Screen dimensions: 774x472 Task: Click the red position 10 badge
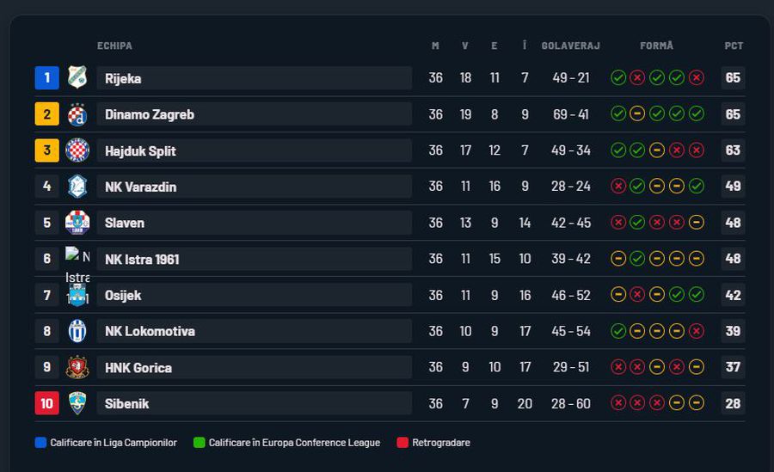click(x=47, y=403)
